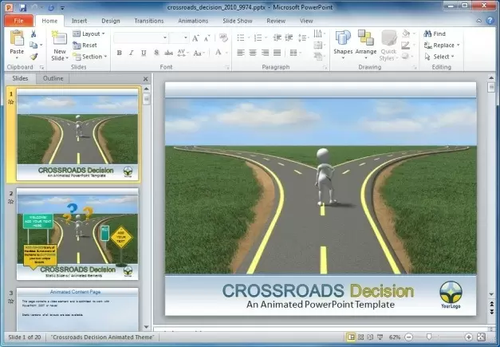Viewport: 500px width, 347px height.
Task: Fit slide to current window
Action: tap(482, 337)
